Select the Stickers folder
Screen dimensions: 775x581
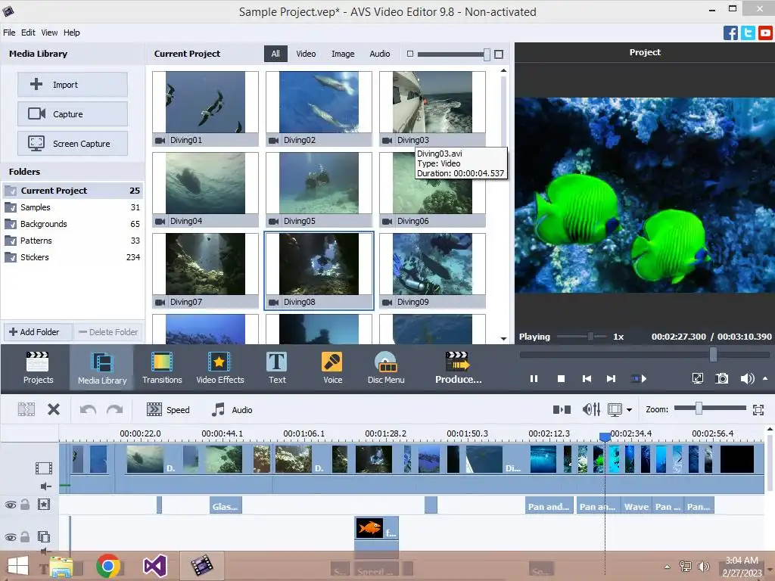pyautogui.click(x=73, y=257)
